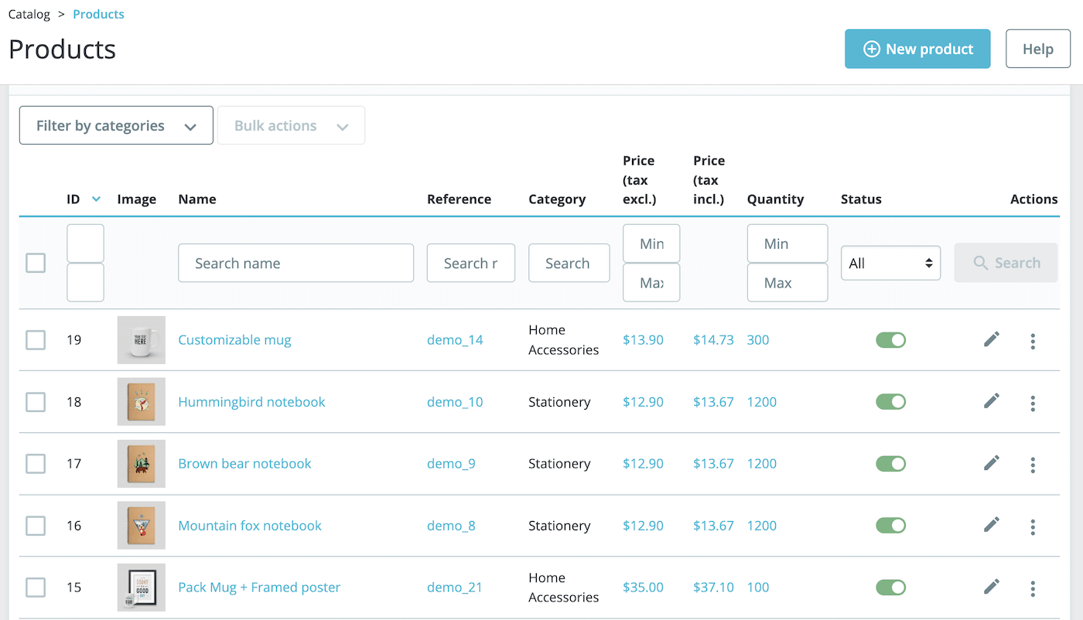The width and height of the screenshot is (1083, 620).
Task: Edit Mountain fox notebook via the pencil icon
Action: point(991,525)
